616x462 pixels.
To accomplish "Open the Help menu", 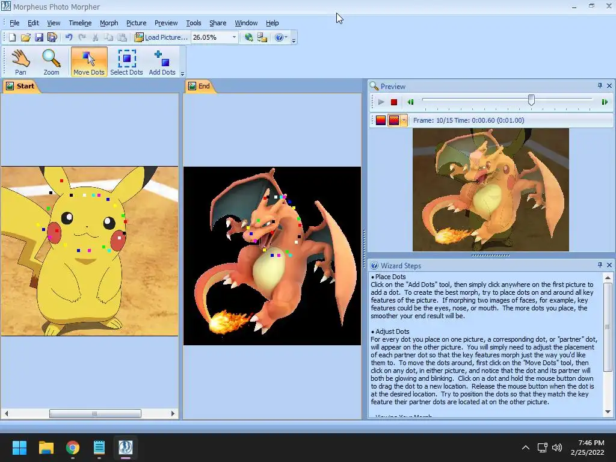I will [x=272, y=23].
